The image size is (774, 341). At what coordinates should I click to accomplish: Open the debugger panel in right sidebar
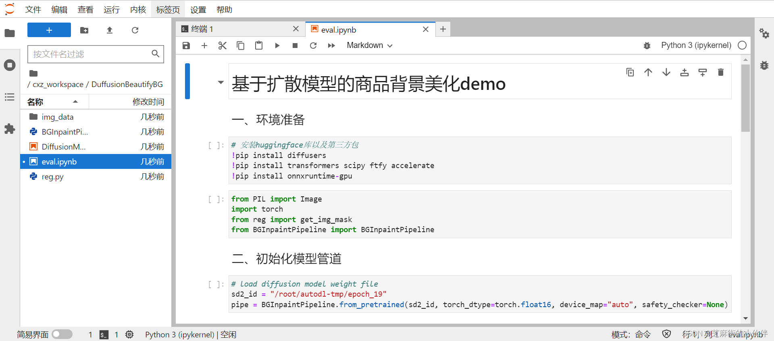pyautogui.click(x=764, y=65)
